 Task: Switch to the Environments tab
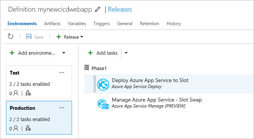coord(22,24)
